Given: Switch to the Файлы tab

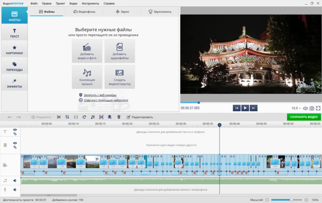Looking at the screenshot, I should [47, 12].
